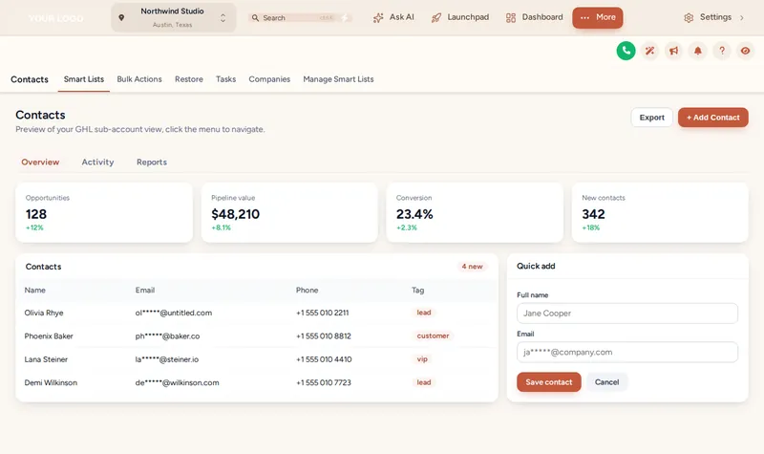This screenshot has height=454, width=764.
Task: Select contact Phoenix Baker
Action: coord(49,336)
